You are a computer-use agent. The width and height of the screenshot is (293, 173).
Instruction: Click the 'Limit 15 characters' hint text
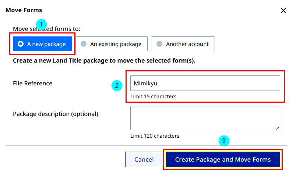tap(153, 96)
